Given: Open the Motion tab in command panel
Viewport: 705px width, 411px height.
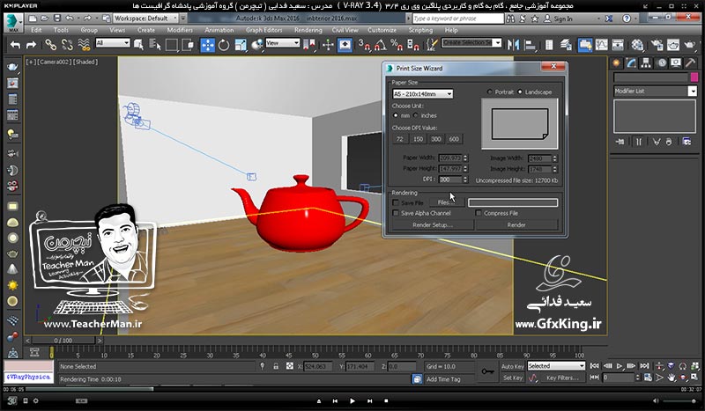Looking at the screenshot, I should pyautogui.click(x=662, y=62).
